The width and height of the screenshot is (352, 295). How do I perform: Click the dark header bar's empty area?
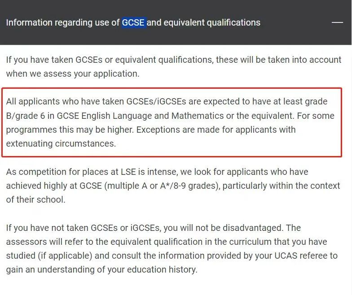click(296, 22)
